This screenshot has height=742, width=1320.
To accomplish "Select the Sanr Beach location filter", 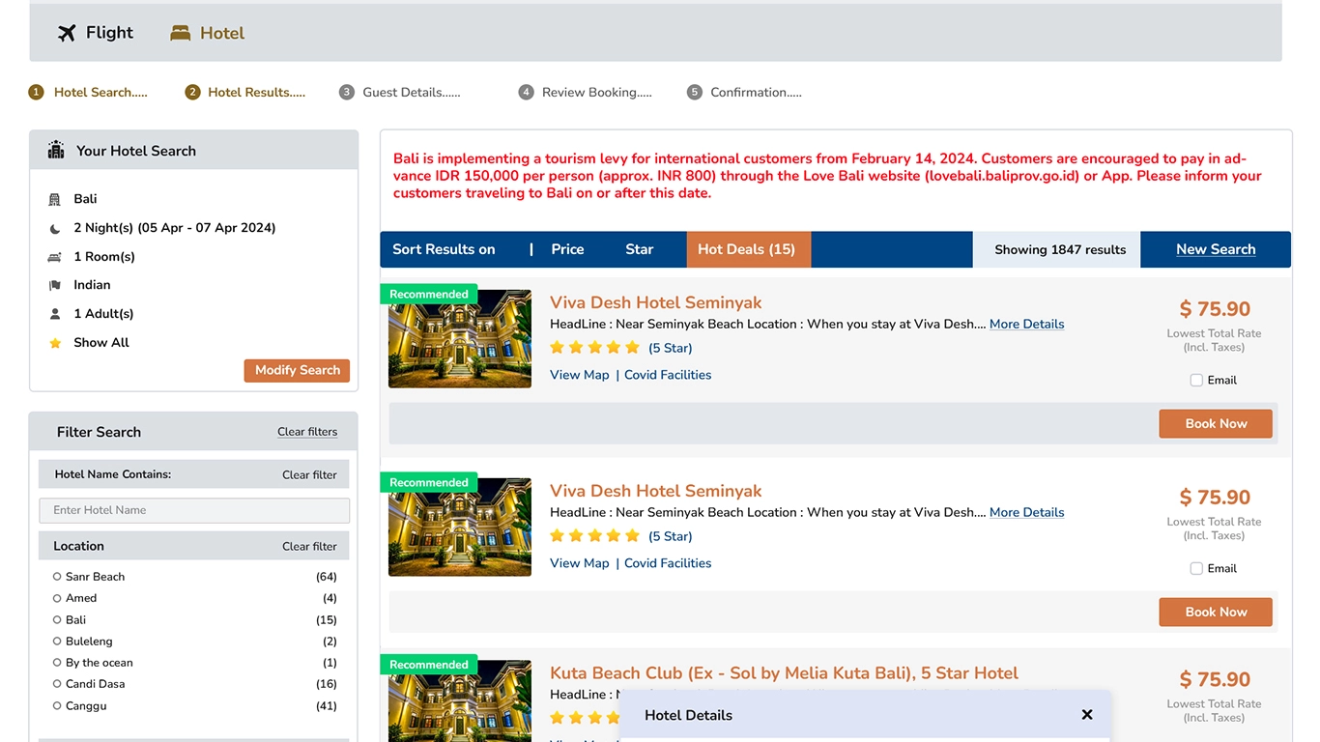I will pos(57,577).
